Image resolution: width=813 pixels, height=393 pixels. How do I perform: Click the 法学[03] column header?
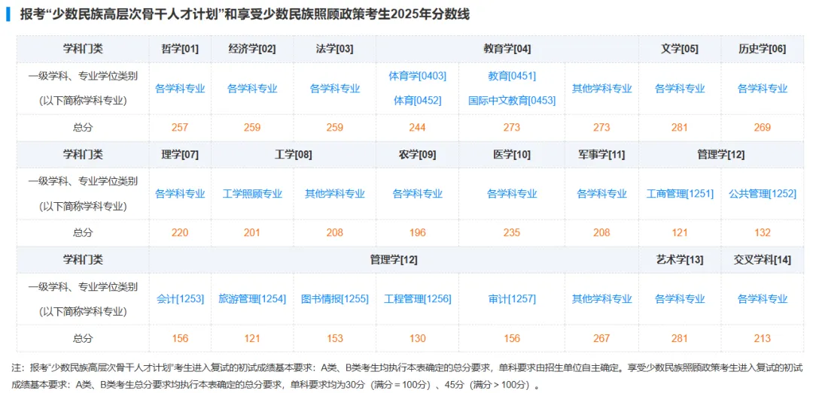(334, 49)
